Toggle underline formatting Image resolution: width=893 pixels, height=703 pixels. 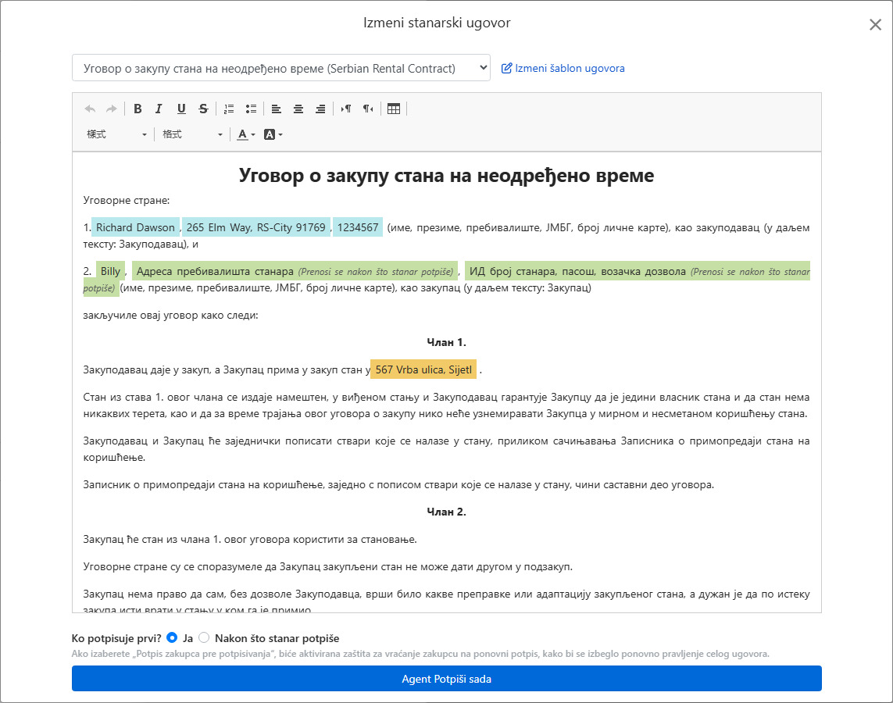[181, 109]
